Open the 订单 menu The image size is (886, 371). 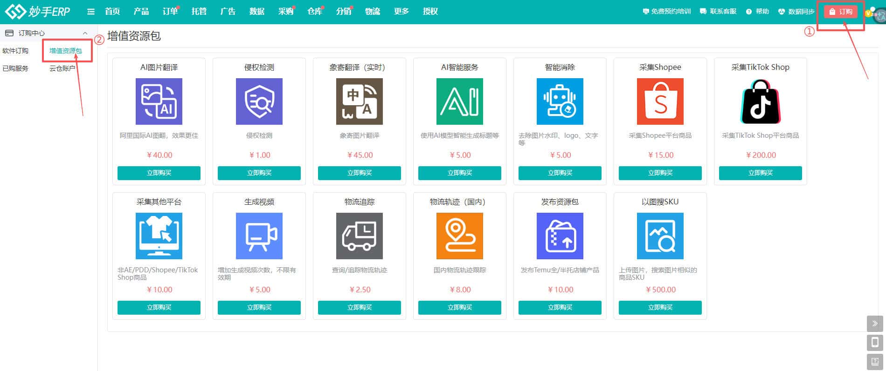[x=170, y=12]
